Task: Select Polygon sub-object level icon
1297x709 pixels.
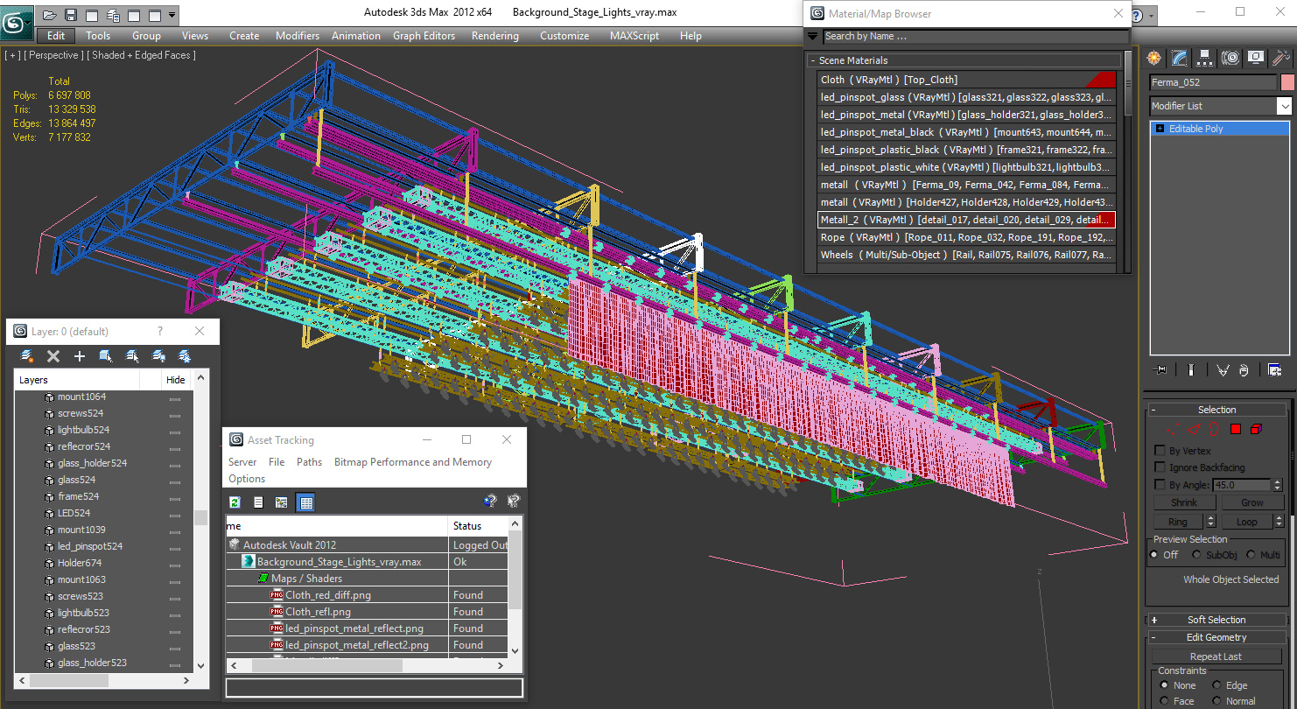Action: [1236, 429]
